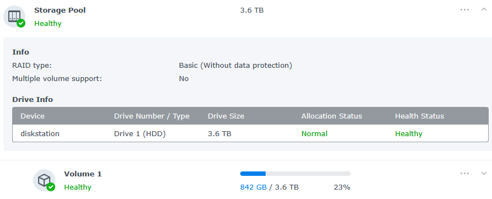
Task: Select the Health Status column header
Action: pos(420,116)
